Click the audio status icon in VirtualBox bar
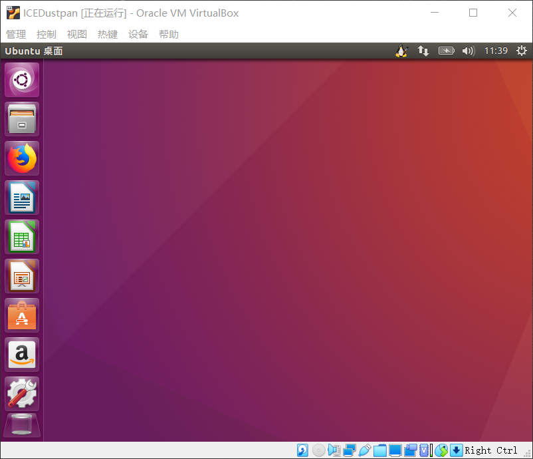Image resolution: width=533 pixels, height=459 pixels. pyautogui.click(x=334, y=450)
